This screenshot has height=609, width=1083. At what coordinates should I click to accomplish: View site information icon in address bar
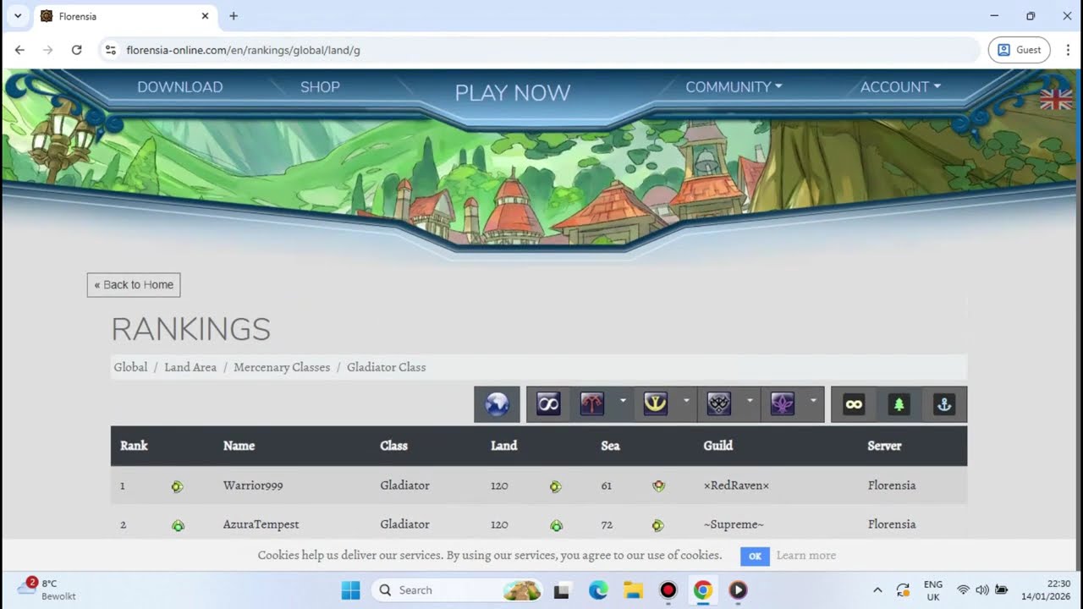(x=110, y=50)
